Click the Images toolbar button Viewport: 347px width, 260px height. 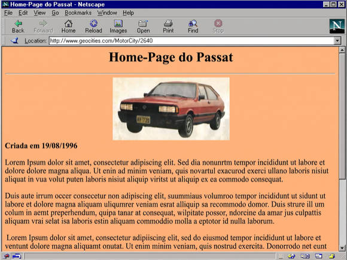118,26
